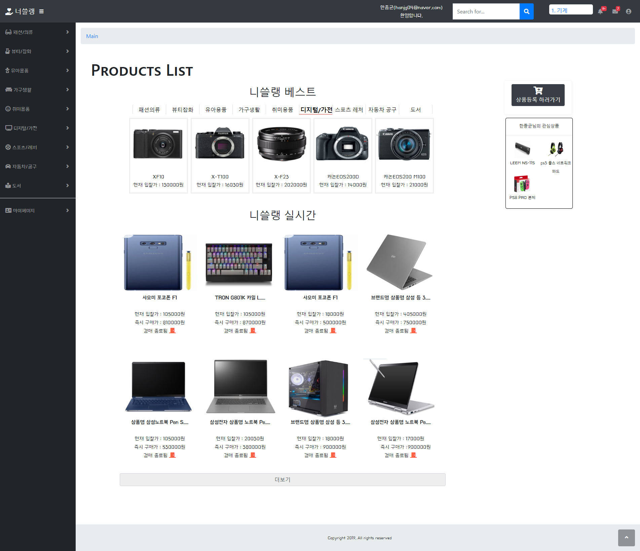Open the PS8 PRO 본체 interest thumbnail
Image resolution: width=640 pixels, height=551 pixels.
point(522,184)
